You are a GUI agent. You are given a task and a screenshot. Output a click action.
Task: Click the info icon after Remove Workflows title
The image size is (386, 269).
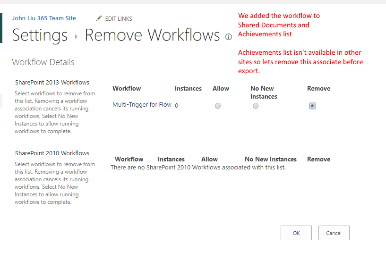pyautogui.click(x=229, y=37)
